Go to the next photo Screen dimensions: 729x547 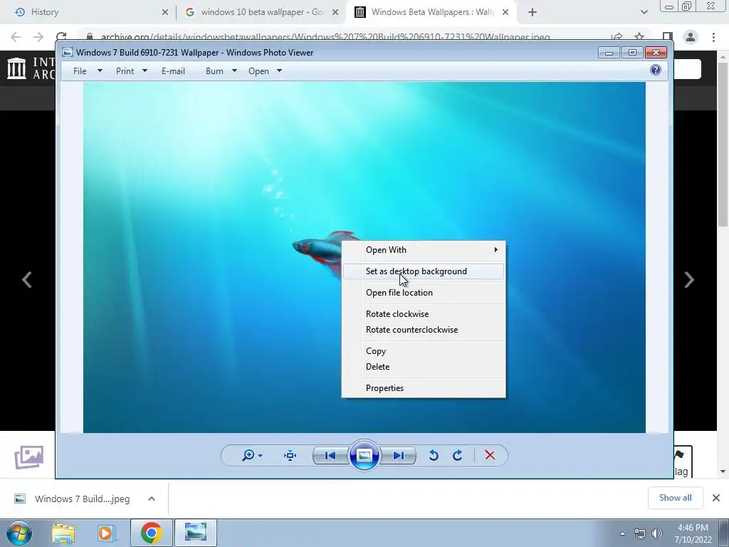point(399,455)
